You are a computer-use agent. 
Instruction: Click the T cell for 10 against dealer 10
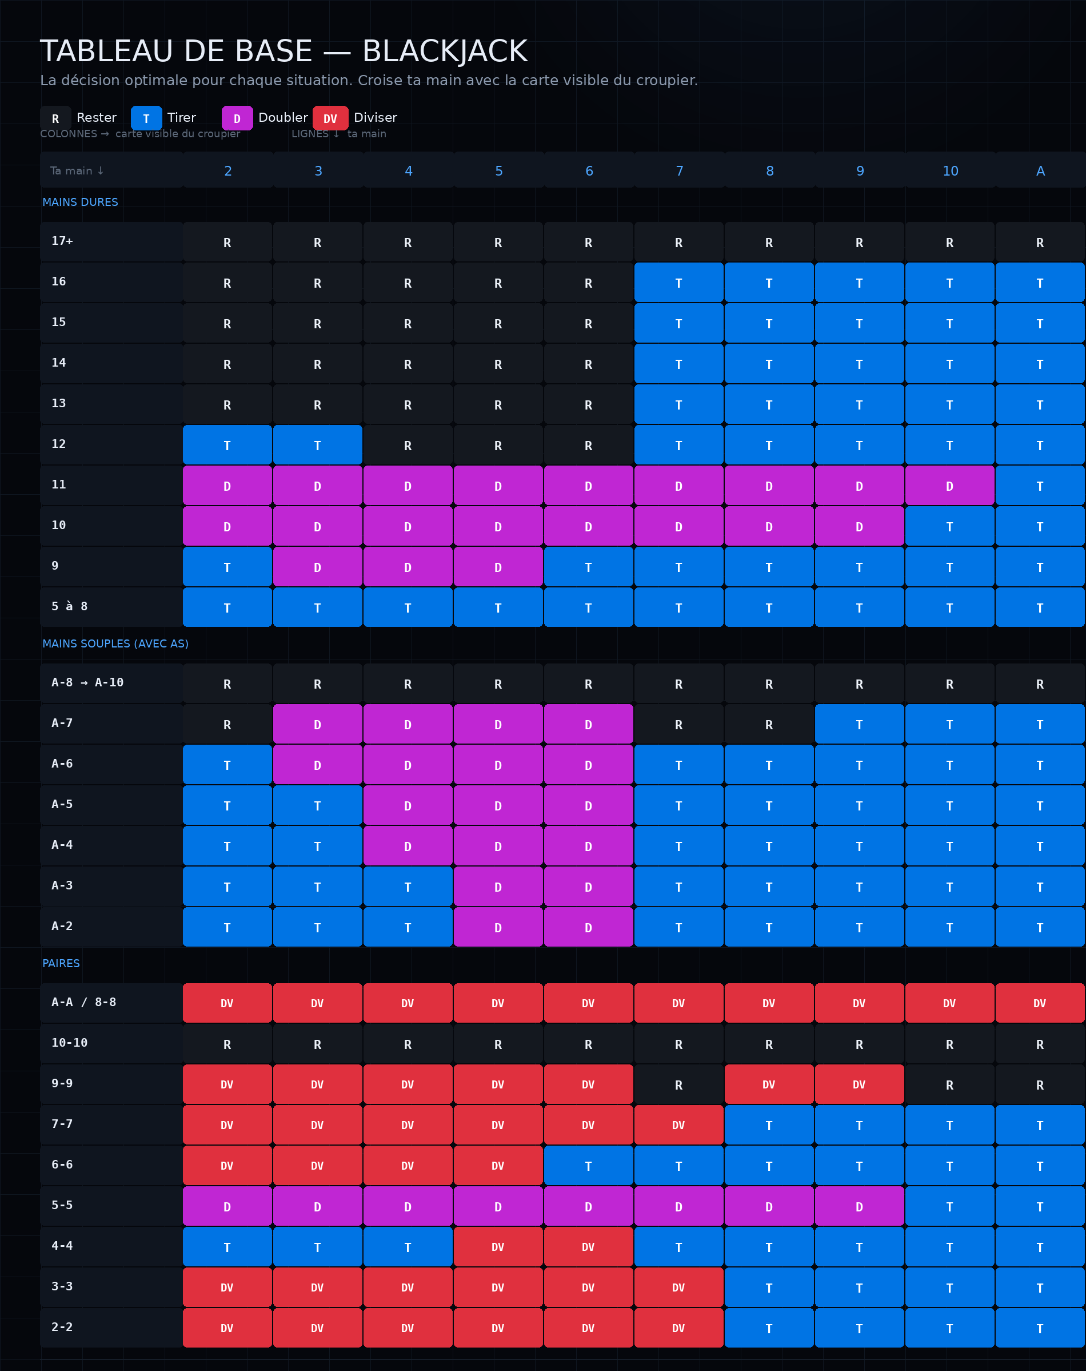click(949, 526)
